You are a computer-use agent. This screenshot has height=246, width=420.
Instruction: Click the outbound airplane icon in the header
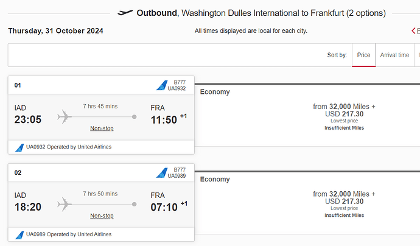[x=125, y=13]
